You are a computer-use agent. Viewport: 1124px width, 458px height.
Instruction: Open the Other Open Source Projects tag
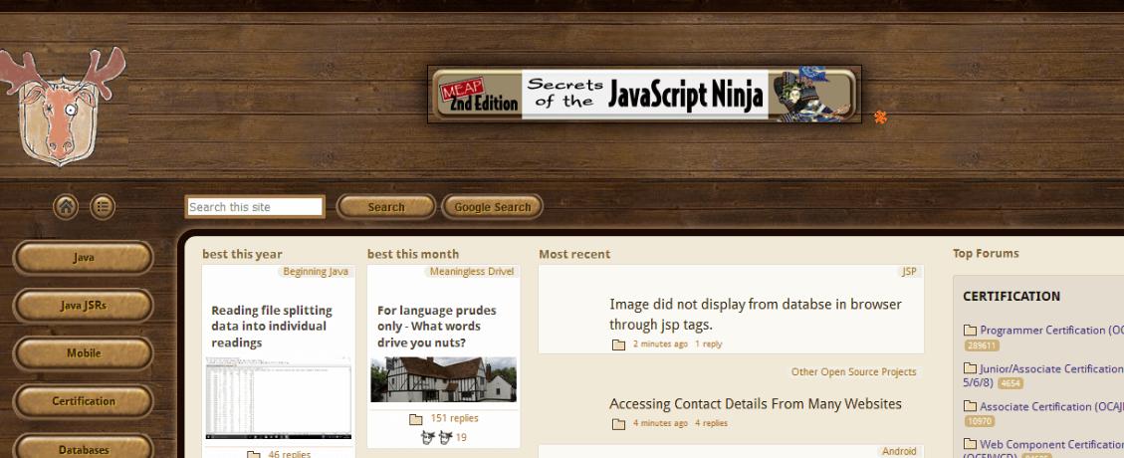pos(853,372)
